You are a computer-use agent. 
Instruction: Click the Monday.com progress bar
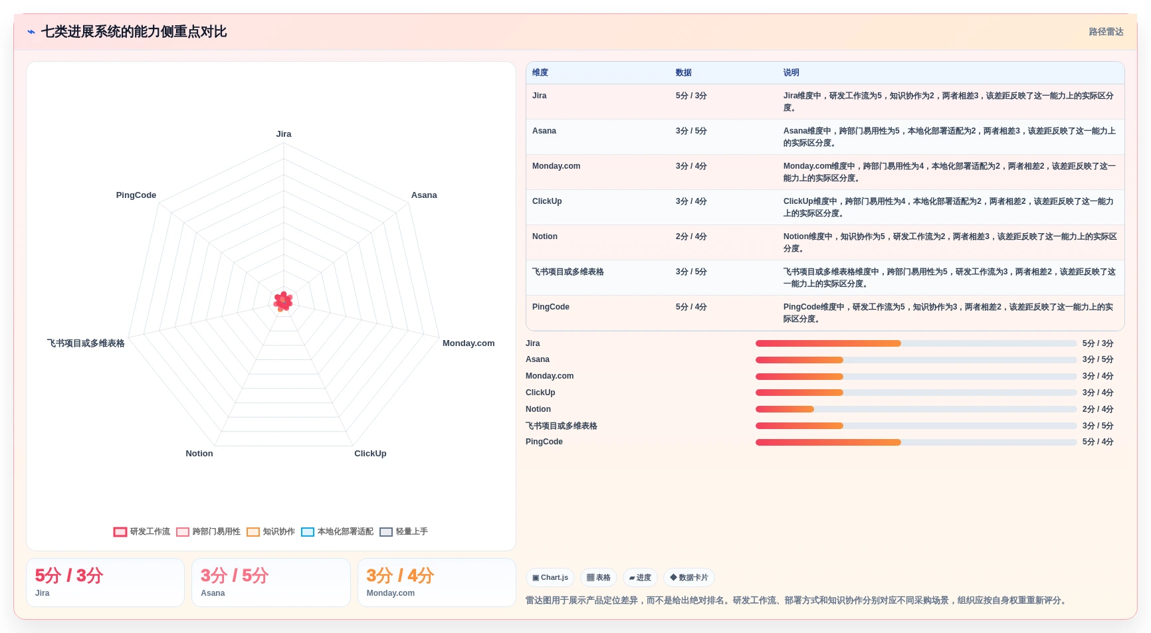(x=916, y=377)
